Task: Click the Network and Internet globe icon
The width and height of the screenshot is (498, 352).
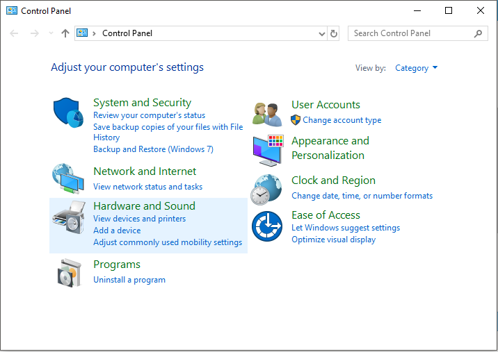Action: [x=68, y=178]
